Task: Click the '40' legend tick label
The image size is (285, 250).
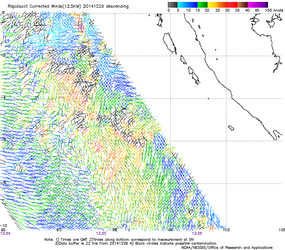Action: click(247, 10)
